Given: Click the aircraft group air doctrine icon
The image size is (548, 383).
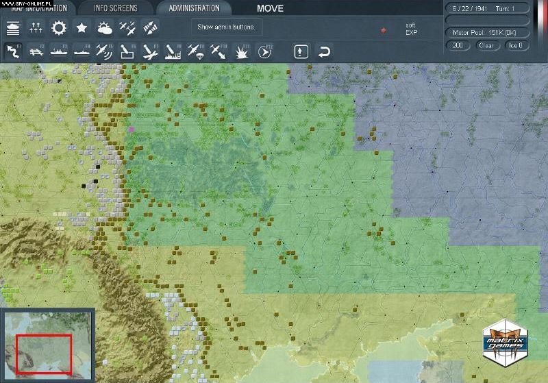Looking at the screenshot, I should pyautogui.click(x=127, y=28).
